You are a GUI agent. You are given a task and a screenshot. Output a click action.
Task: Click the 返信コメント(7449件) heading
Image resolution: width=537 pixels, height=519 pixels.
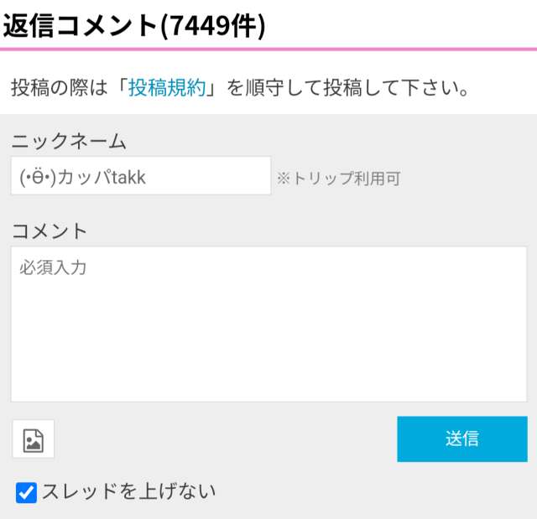[x=134, y=26]
